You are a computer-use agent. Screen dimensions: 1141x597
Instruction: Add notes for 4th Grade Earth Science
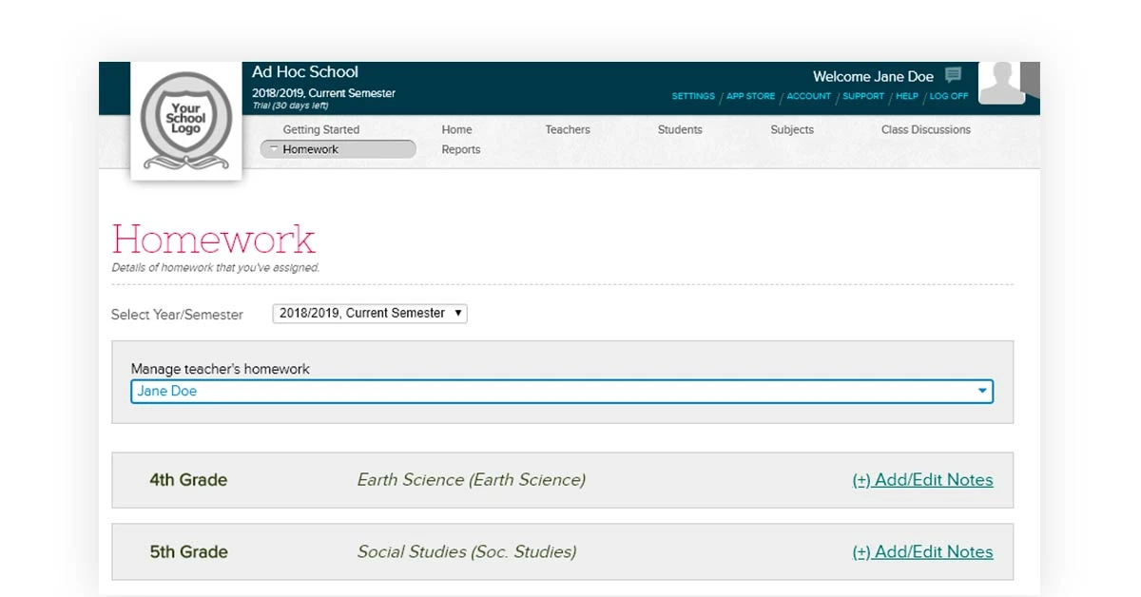[922, 480]
